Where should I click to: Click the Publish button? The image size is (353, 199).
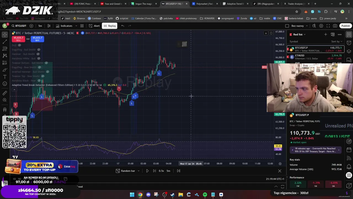tap(346, 26)
